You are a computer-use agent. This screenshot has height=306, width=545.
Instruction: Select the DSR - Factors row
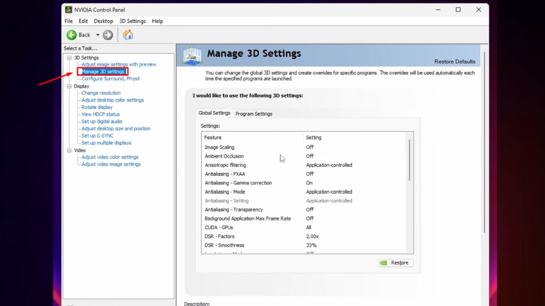click(304, 236)
